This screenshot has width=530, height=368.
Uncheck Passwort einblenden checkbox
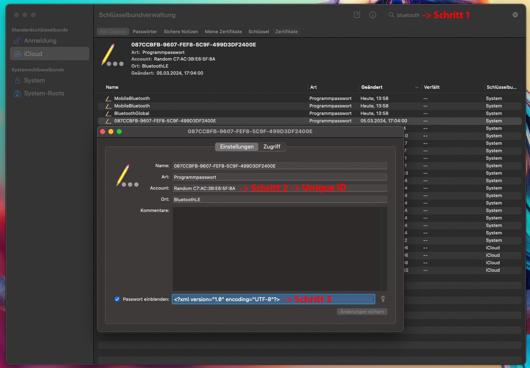point(117,299)
